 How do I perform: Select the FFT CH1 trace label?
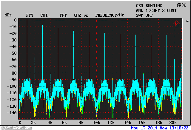click(x=38, y=15)
